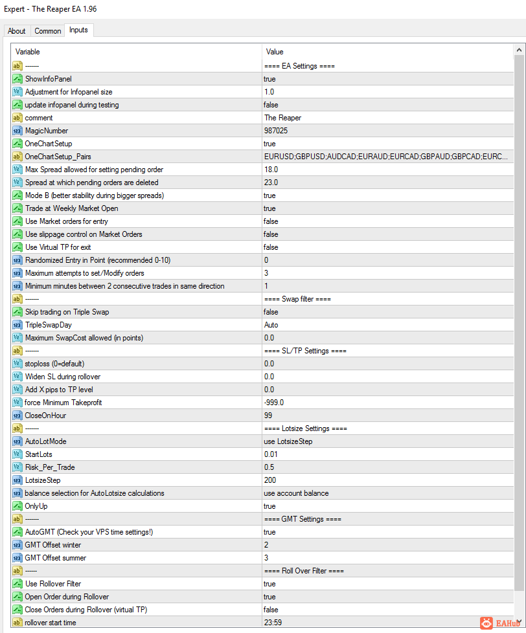This screenshot has width=526, height=633.
Task: Click the MagicNumber integer icon
Action: click(x=17, y=130)
